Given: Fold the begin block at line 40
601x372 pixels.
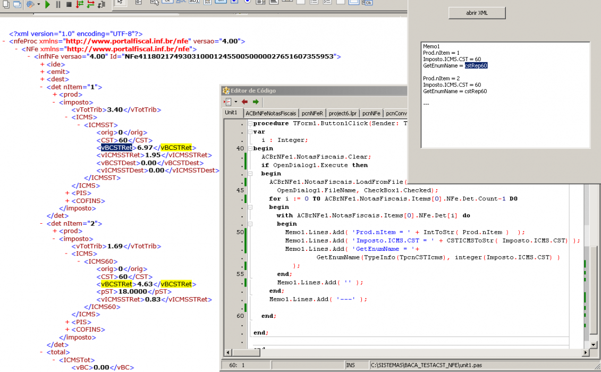Looking at the screenshot, I should [250, 148].
